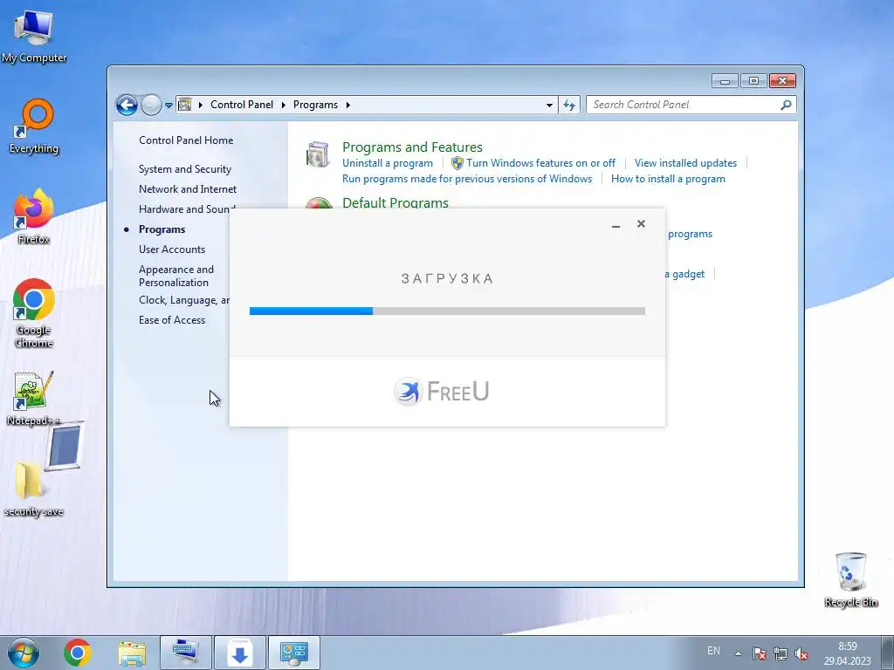The height and width of the screenshot is (670, 894).
Task: Open Default Programs heading
Action: (395, 202)
